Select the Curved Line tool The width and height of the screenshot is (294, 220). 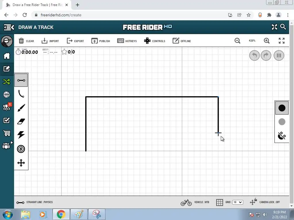point(21,94)
